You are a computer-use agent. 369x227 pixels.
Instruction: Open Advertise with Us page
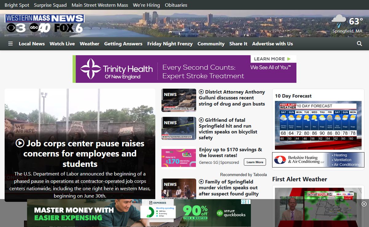click(x=272, y=44)
